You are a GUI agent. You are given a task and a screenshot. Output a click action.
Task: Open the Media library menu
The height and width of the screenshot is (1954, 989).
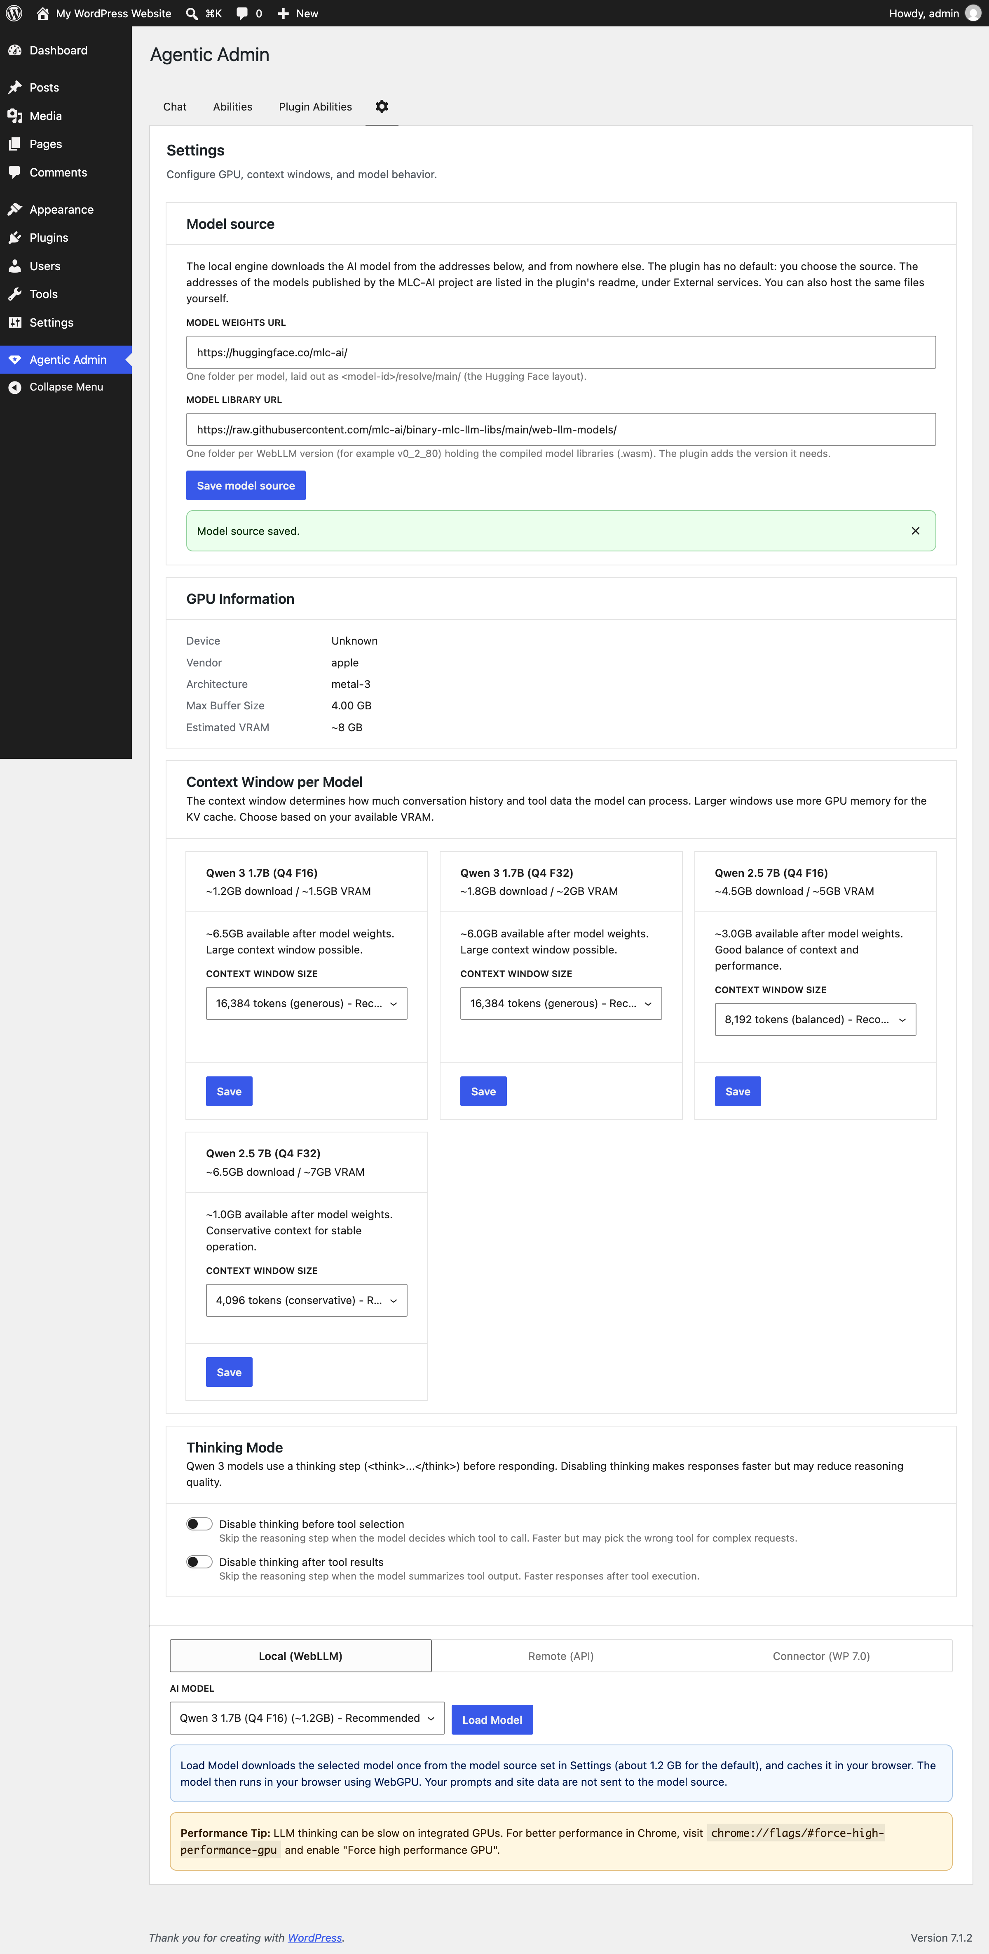coord(66,115)
